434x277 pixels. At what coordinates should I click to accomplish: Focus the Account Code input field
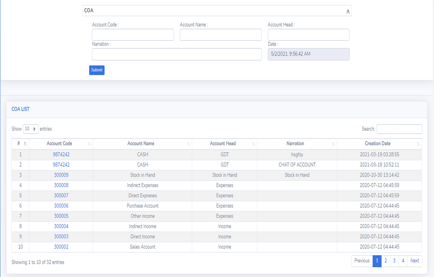[133, 35]
